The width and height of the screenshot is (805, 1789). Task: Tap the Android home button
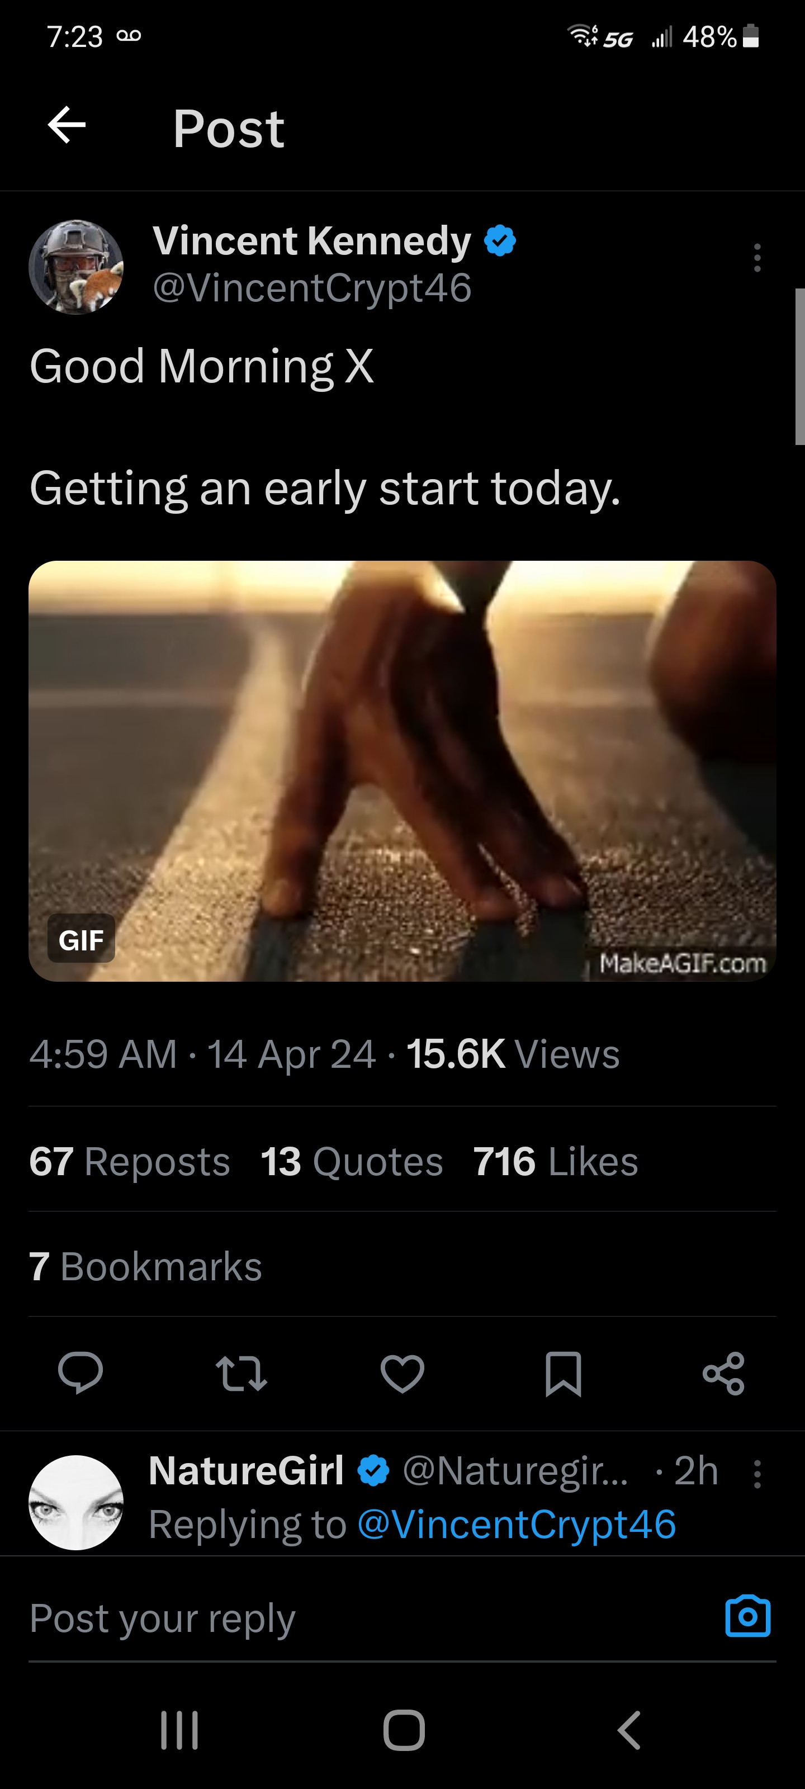point(404,1729)
